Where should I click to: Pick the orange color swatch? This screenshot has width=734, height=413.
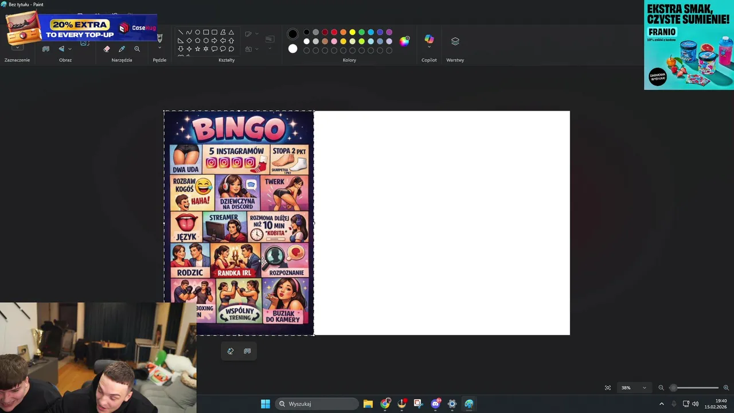(343, 32)
